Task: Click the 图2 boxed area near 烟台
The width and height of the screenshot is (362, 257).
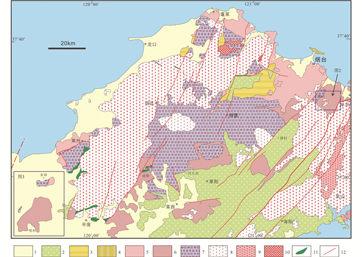Action: tap(328, 101)
